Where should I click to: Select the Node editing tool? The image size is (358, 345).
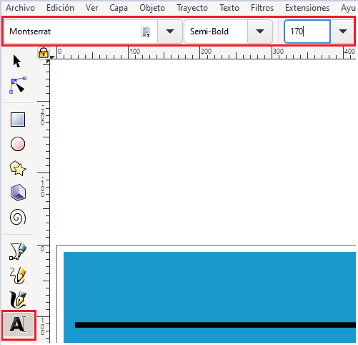coord(18,85)
